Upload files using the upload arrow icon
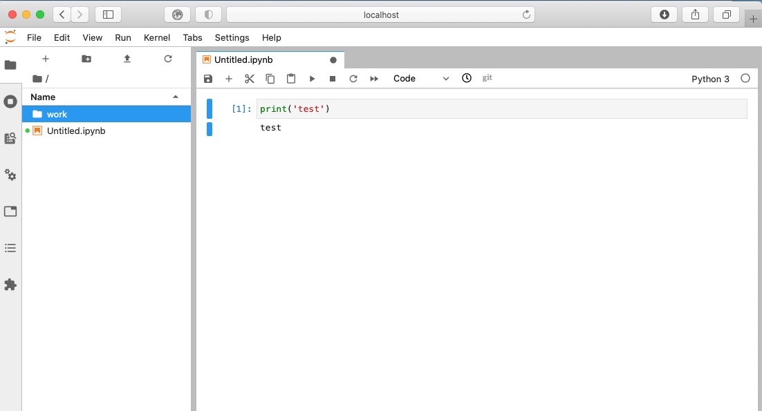 (127, 59)
